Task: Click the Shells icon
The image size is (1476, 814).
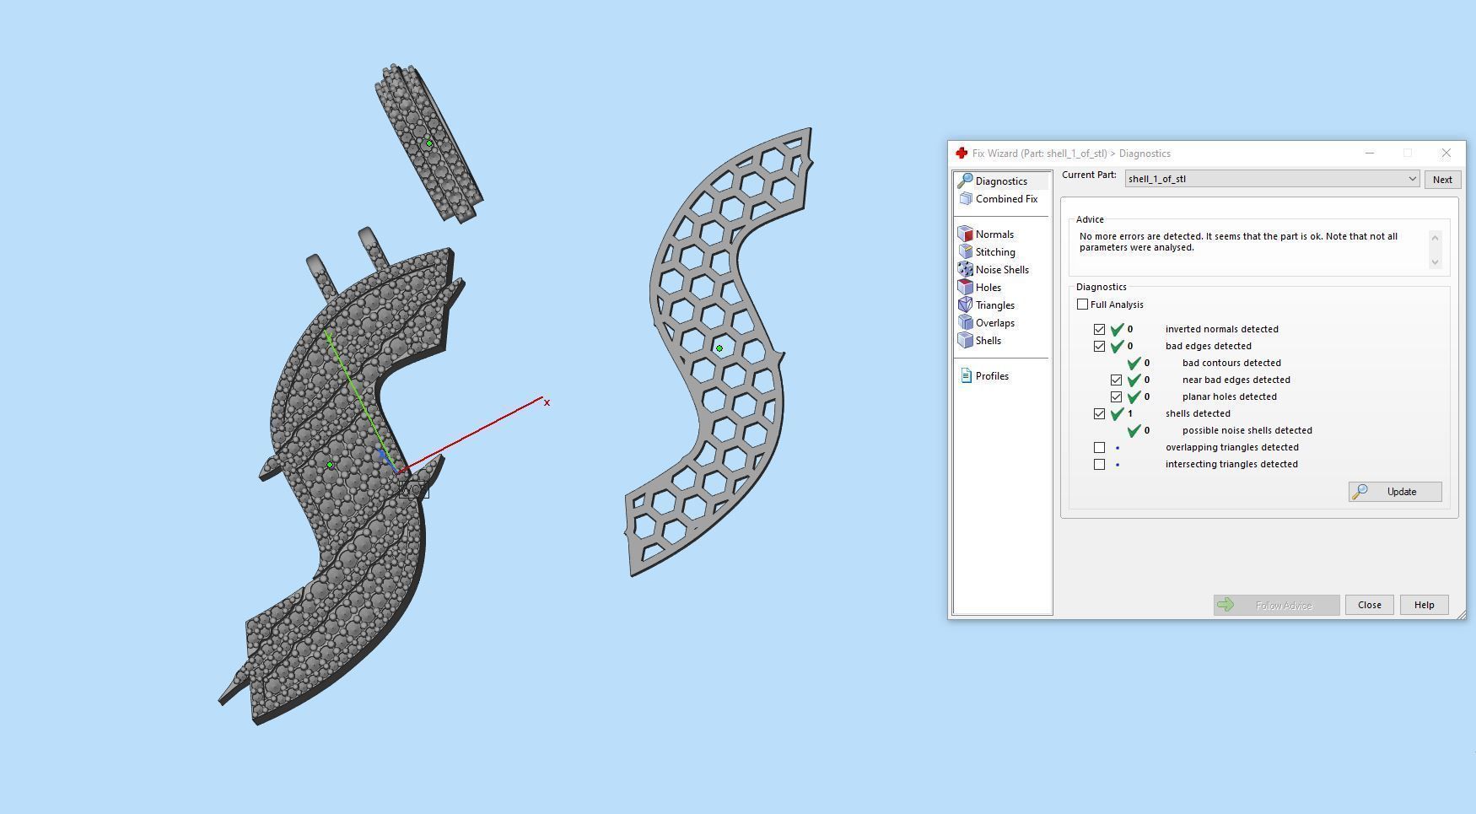Action: coord(966,341)
